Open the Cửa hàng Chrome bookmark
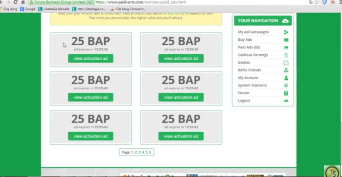Viewport: 342px width, 177px height. (x=128, y=9)
